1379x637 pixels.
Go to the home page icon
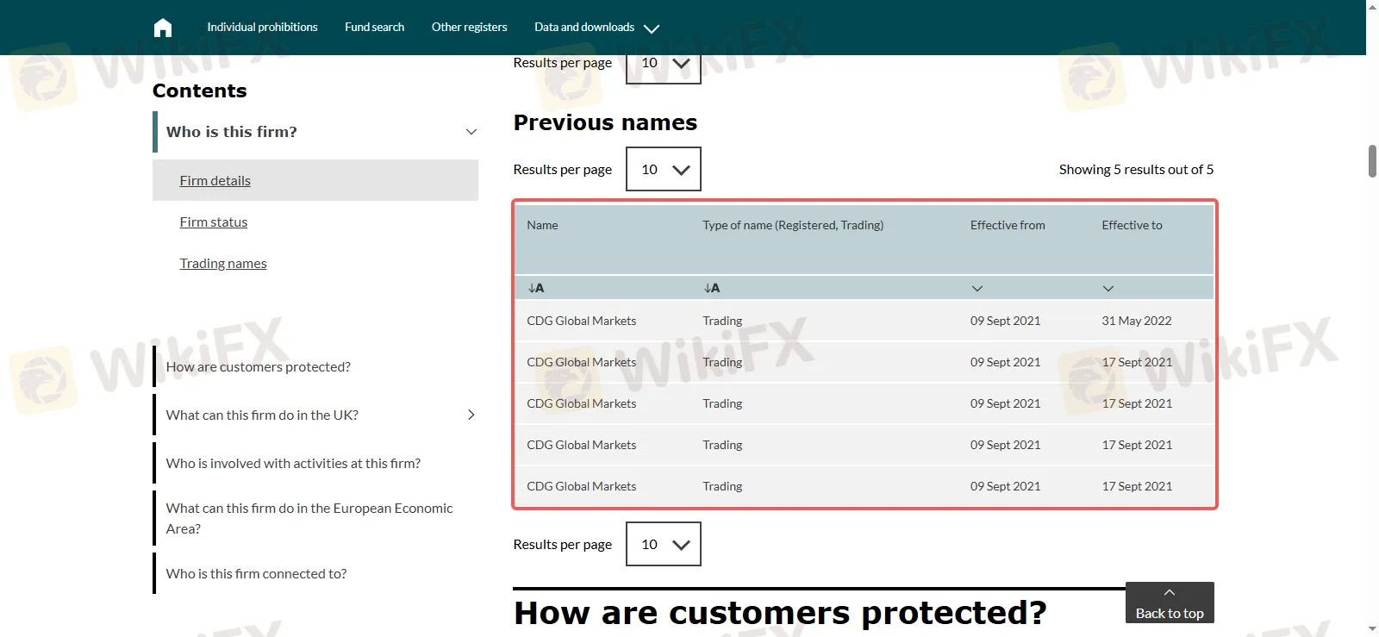(163, 28)
